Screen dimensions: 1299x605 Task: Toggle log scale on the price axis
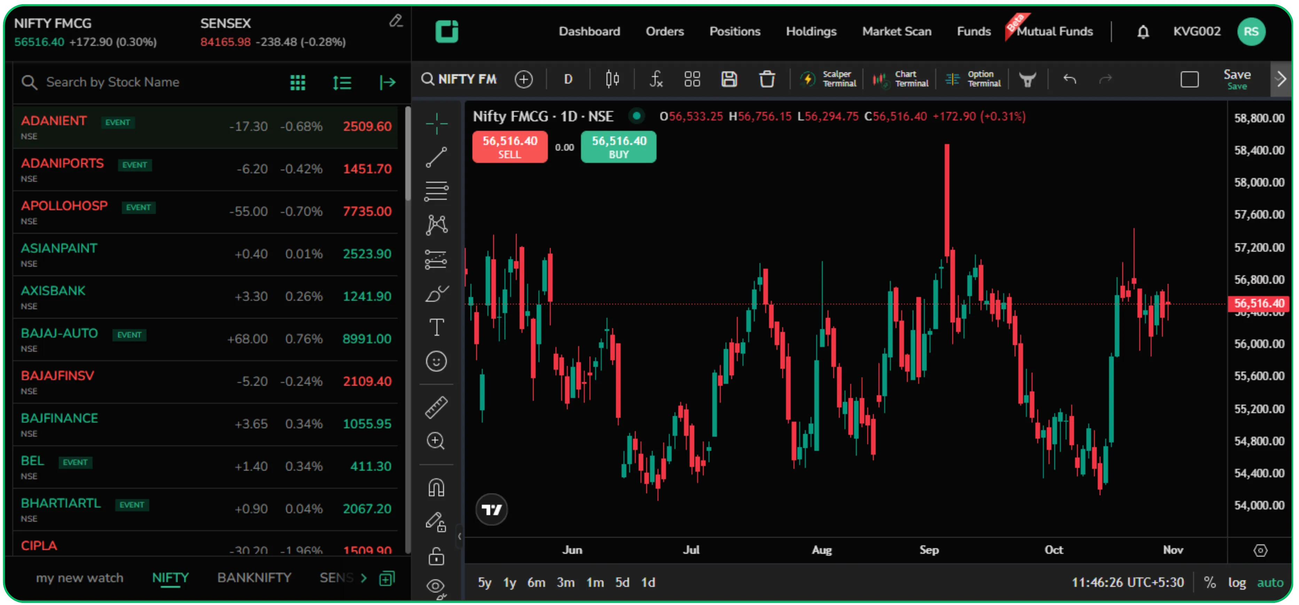1237,582
